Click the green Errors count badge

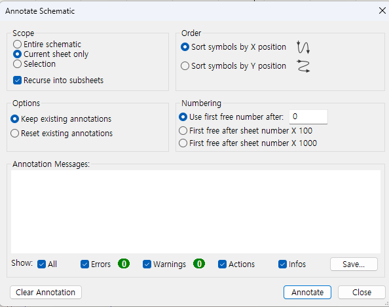click(124, 264)
